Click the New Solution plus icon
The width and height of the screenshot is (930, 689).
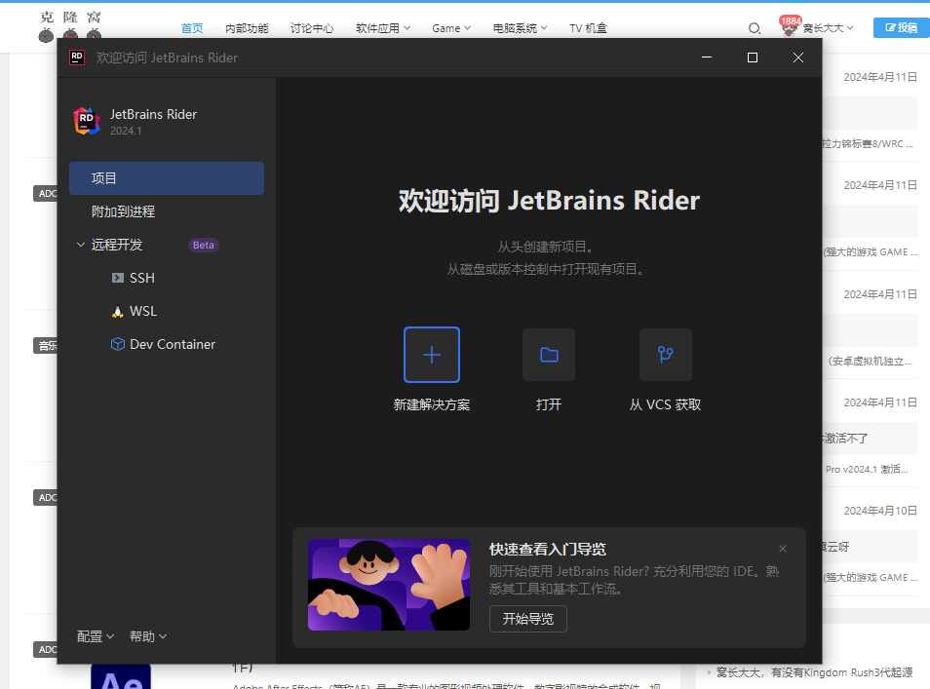click(432, 355)
